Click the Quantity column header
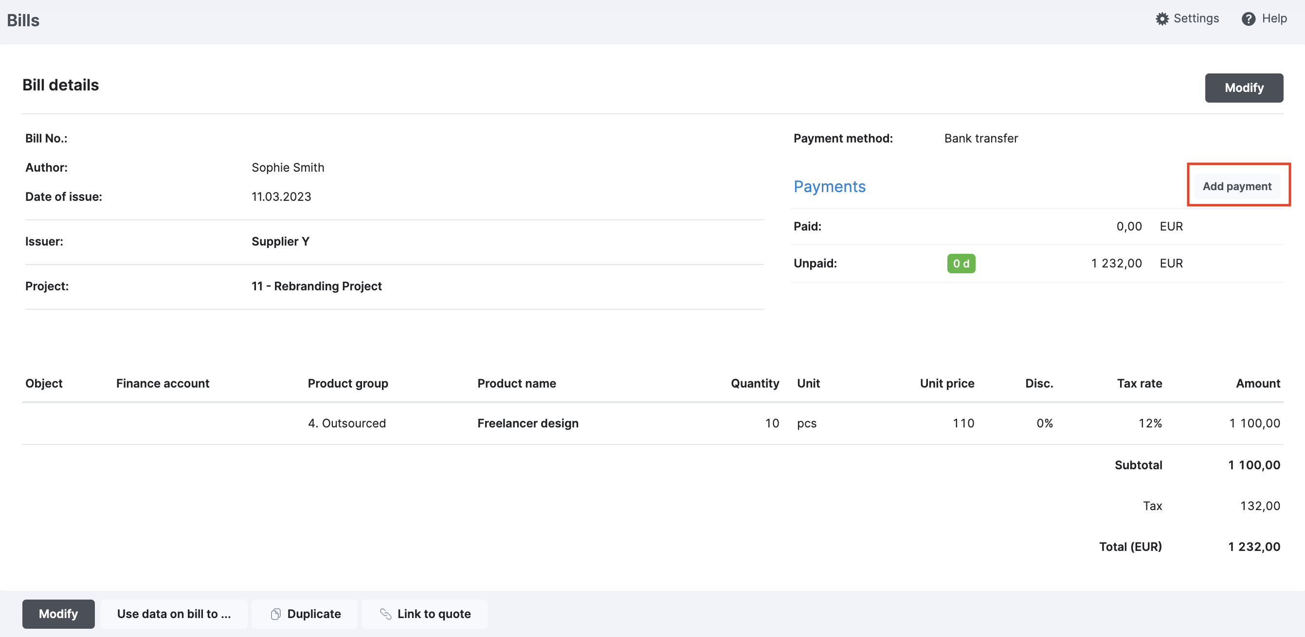Screen dimensions: 1305x637 point(755,383)
